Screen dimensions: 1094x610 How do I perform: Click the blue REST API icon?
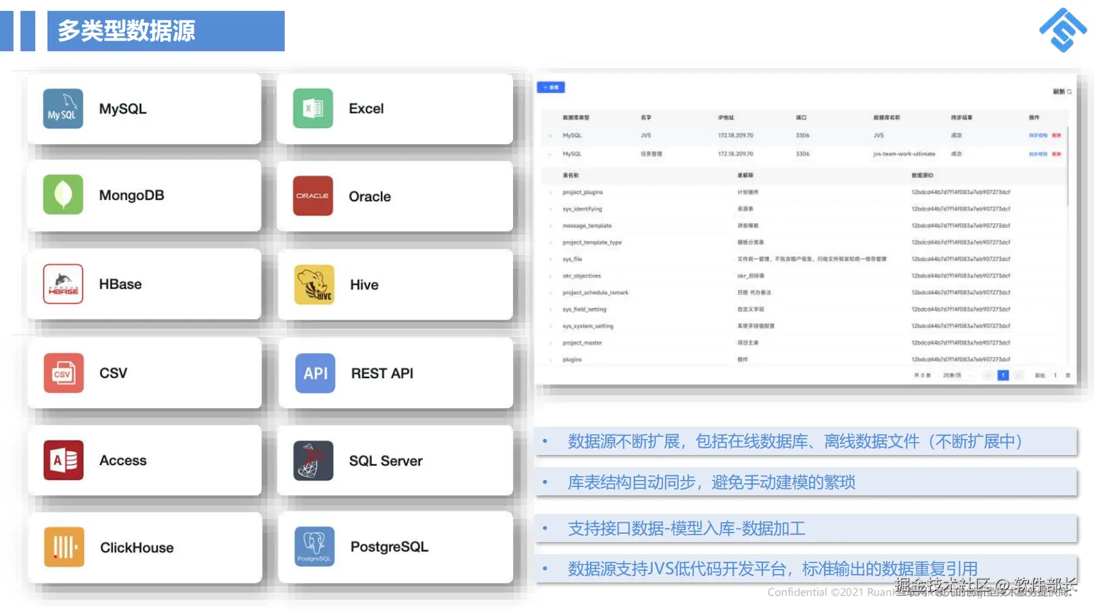[x=316, y=373]
